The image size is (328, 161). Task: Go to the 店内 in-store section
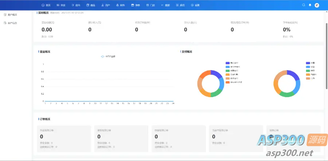coord(76,5)
